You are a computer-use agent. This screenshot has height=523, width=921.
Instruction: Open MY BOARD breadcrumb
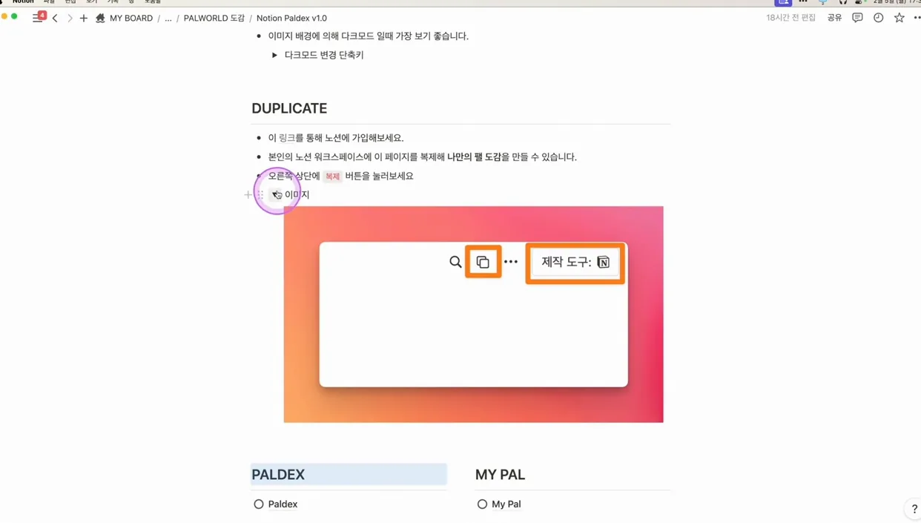click(124, 18)
